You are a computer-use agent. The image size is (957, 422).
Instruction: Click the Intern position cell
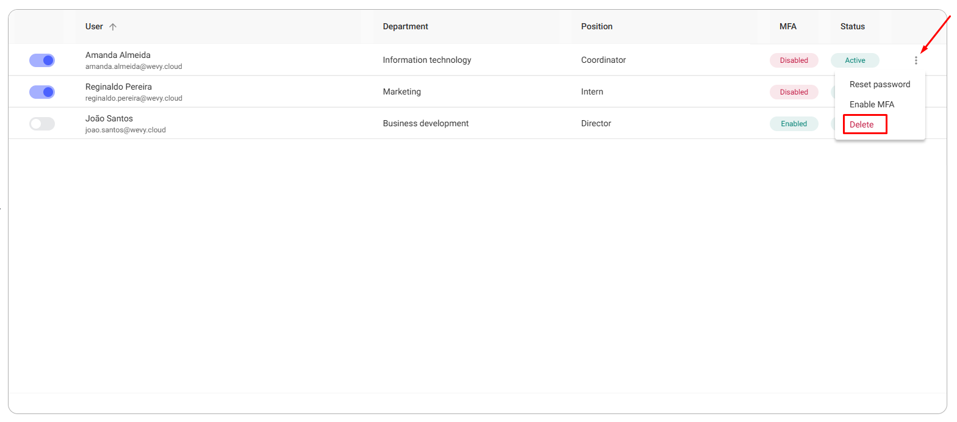click(592, 91)
